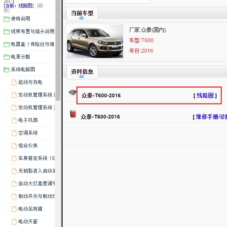Open 自动大灯高度调节 diagram
227x227 pixels.
click(x=37, y=183)
